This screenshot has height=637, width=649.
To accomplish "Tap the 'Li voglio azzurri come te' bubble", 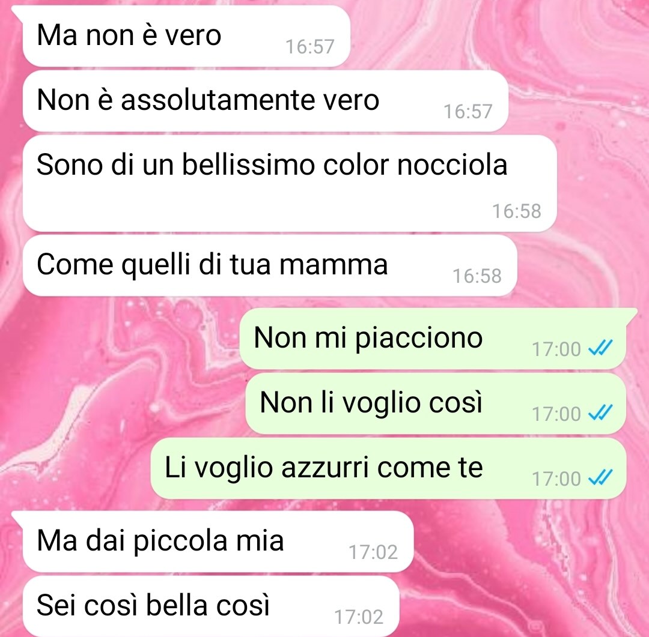I will pos(388,468).
